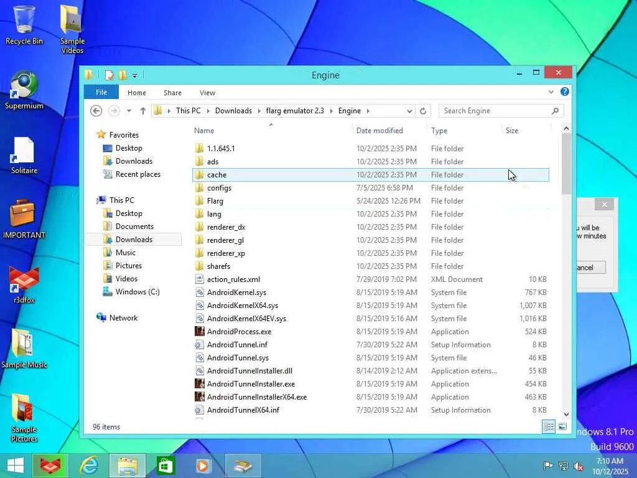Click the Name column header
Viewport: 637px width, 478px height.
[x=271, y=131]
